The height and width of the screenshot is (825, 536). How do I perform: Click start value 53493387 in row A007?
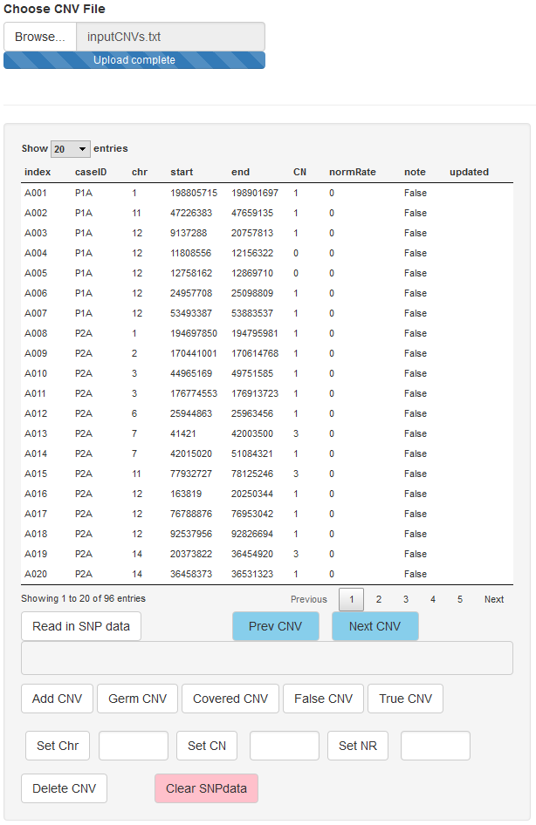[190, 313]
